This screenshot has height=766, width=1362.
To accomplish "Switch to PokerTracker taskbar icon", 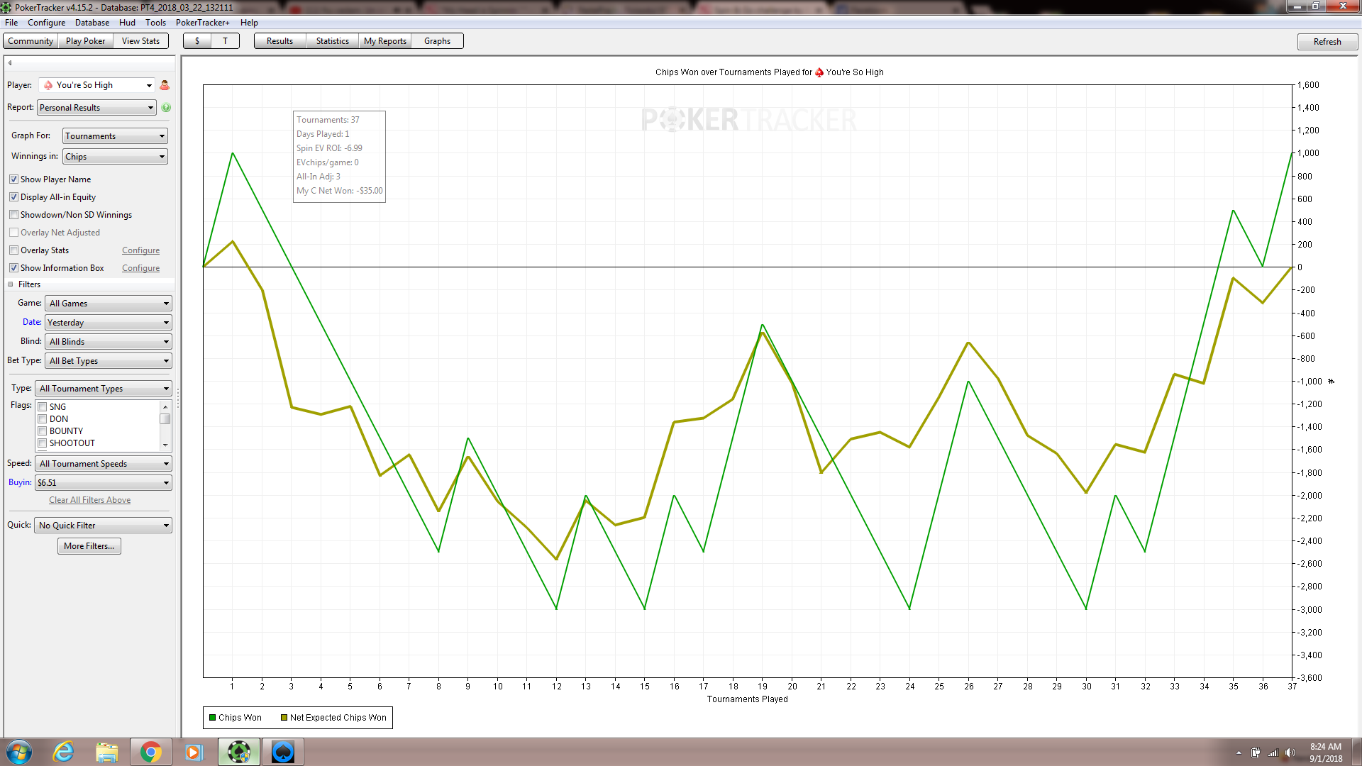I will point(239,752).
